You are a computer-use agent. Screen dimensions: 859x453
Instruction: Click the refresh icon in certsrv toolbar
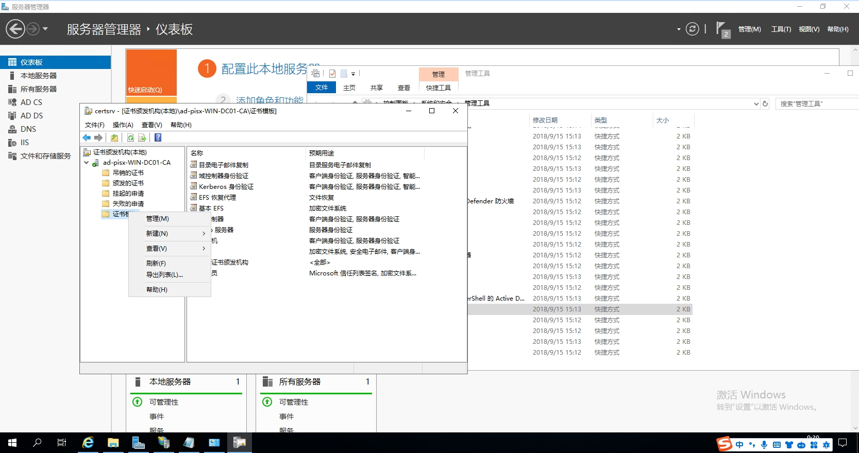131,138
